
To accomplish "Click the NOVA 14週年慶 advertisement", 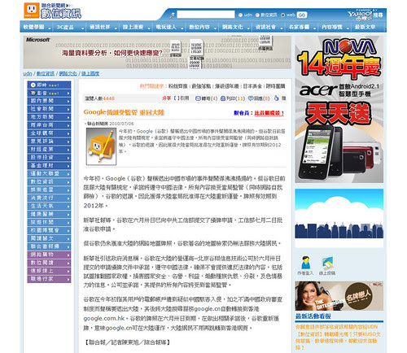I will 339,58.
